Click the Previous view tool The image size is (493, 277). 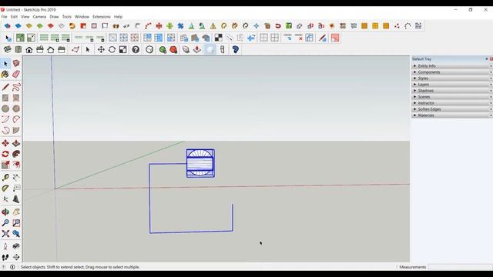(16, 234)
